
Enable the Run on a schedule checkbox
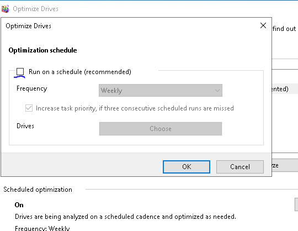click(20, 72)
